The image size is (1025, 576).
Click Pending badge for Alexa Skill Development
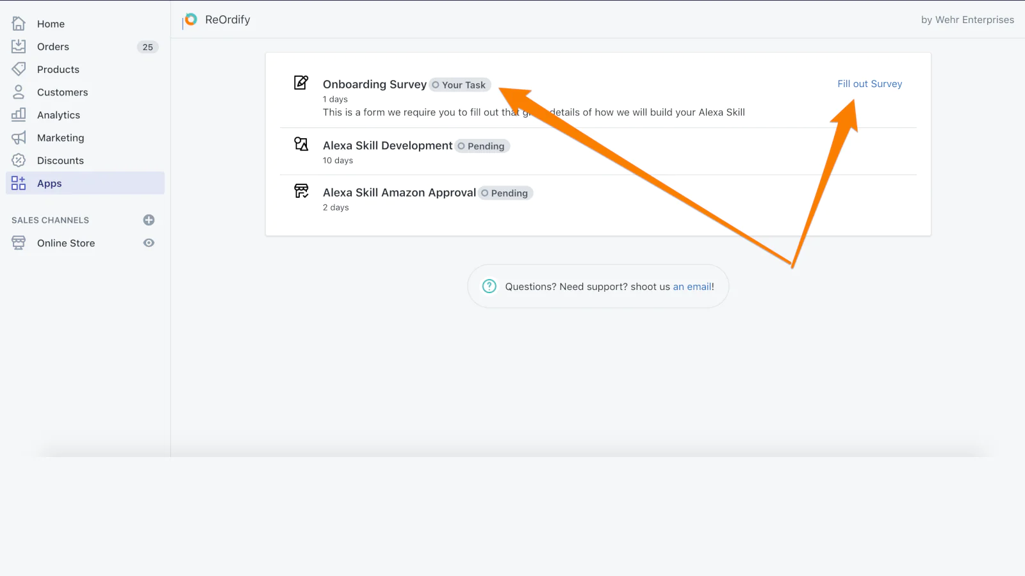pos(482,146)
